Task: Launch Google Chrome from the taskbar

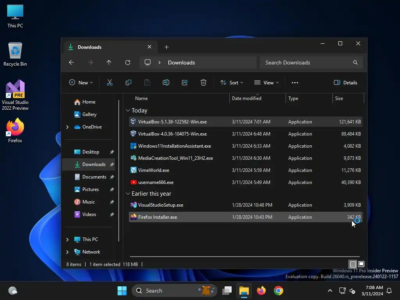Action: point(278,291)
